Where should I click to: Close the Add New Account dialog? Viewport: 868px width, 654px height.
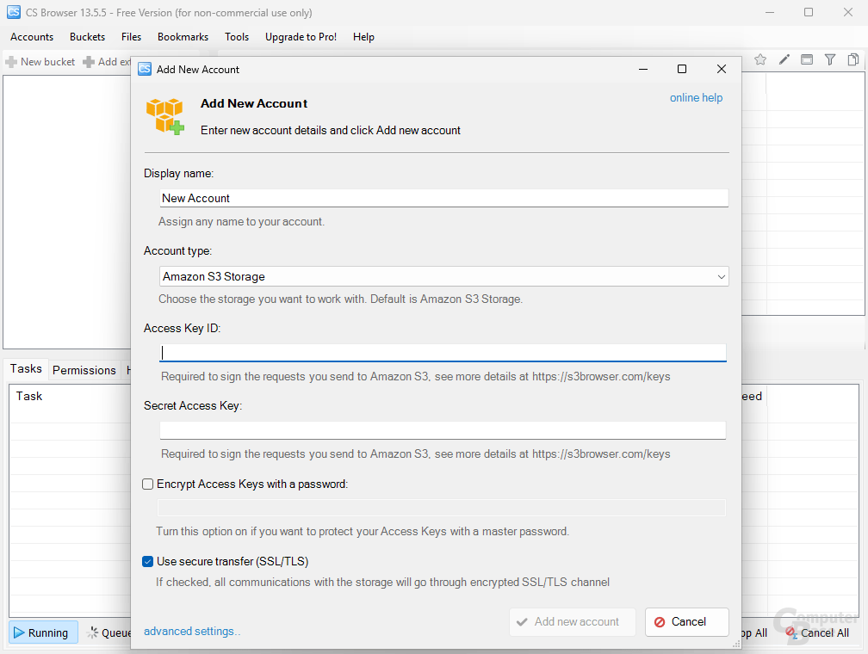722,69
